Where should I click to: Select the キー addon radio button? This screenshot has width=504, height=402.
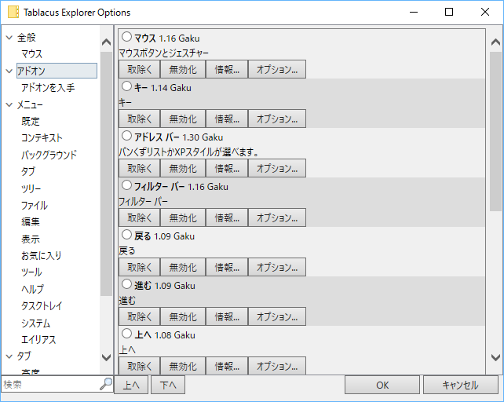pyautogui.click(x=126, y=86)
